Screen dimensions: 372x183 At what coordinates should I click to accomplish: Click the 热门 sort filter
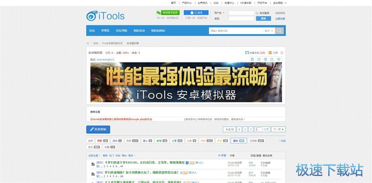pos(112,156)
